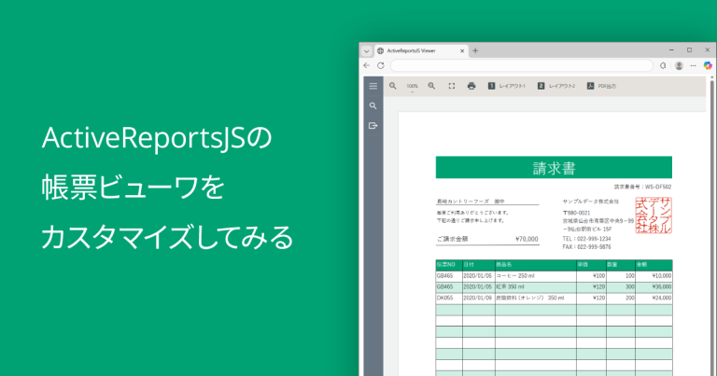This screenshot has width=717, height=376.
Task: Open the tab search dropdown chevron
Action: click(366, 51)
